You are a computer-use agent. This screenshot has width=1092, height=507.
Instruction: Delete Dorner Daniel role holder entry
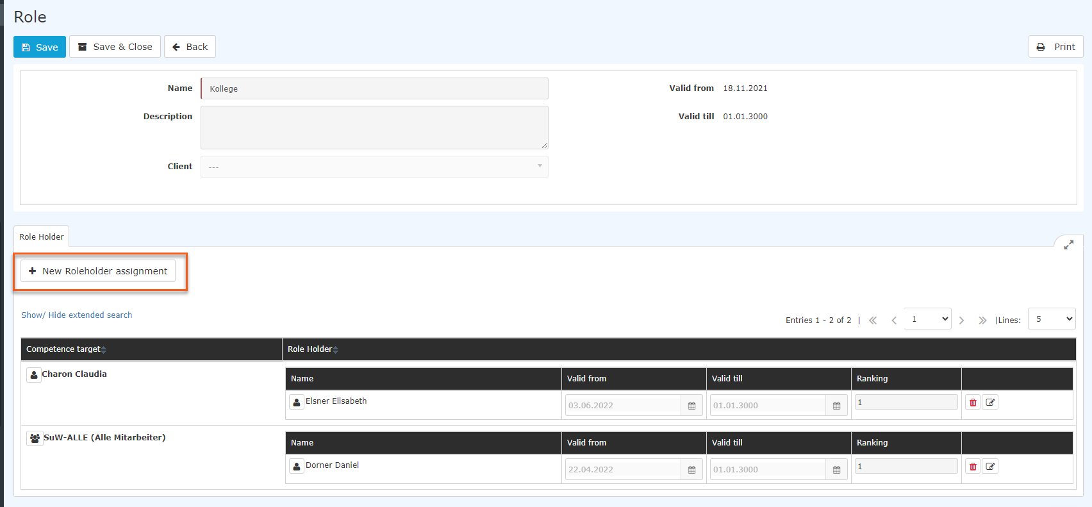[973, 467]
